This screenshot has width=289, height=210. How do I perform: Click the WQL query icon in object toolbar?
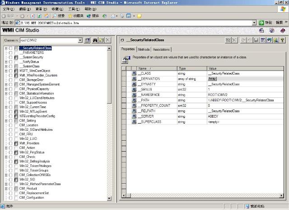pyautogui.click(x=276, y=40)
